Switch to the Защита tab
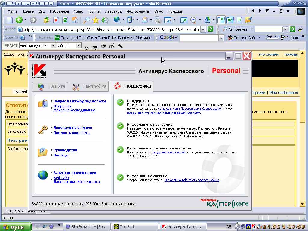The height and width of the screenshot is (231, 308). 50,86
